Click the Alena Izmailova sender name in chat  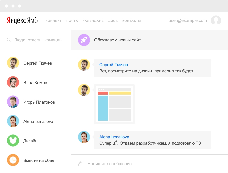114,137
